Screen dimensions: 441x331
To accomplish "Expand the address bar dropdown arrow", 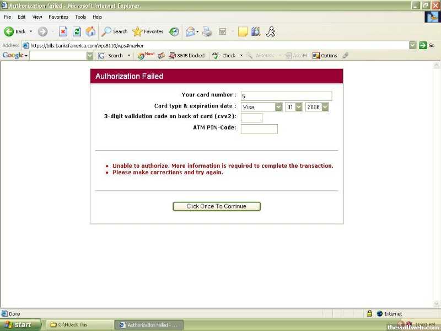I will [412, 45].
